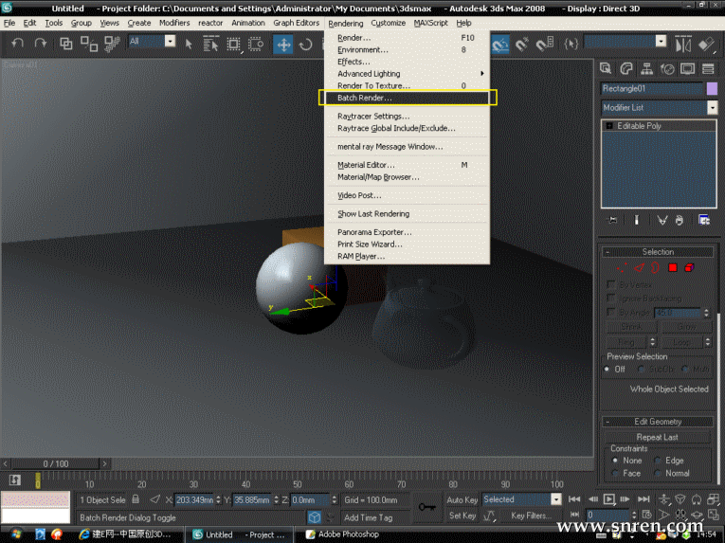The image size is (725, 543).
Task: Open the Hierarchy panel tab icon
Action: pyautogui.click(x=646, y=68)
